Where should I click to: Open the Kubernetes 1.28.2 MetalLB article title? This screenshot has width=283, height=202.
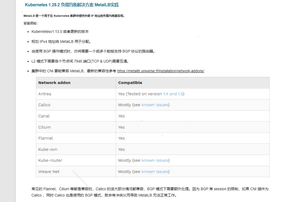pyautogui.click(x=72, y=5)
